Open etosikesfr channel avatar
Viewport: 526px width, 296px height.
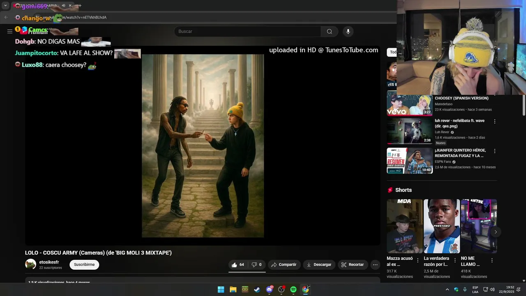(30, 264)
